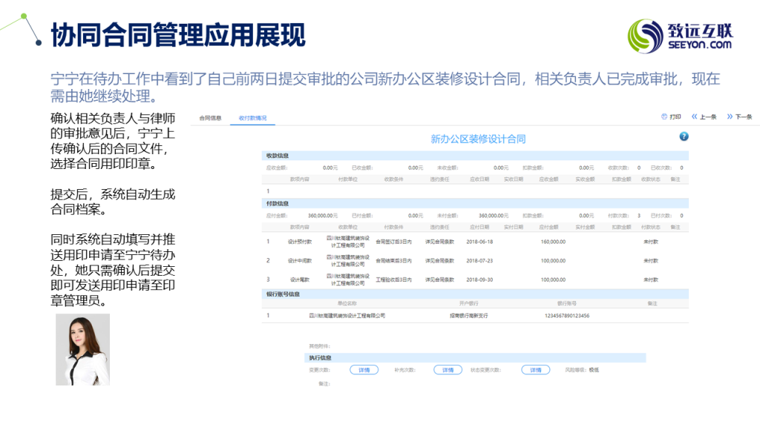Click the 收款信息 section header
The height and width of the screenshot is (427, 760).
point(278,156)
